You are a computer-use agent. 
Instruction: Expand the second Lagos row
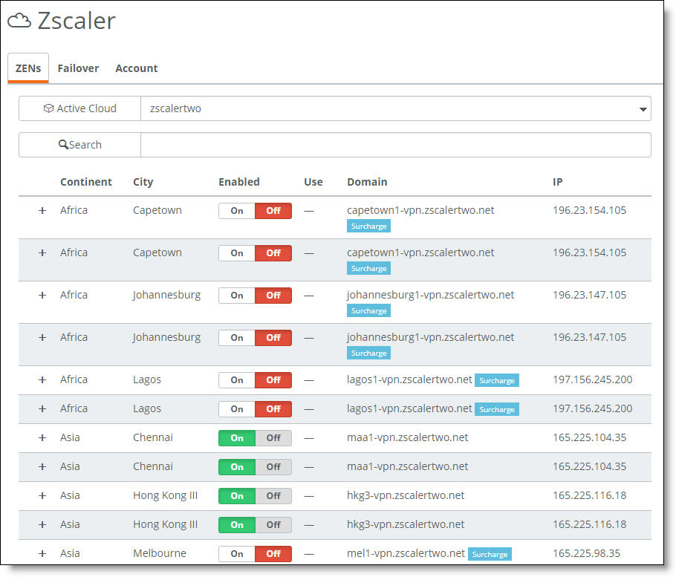(x=42, y=408)
